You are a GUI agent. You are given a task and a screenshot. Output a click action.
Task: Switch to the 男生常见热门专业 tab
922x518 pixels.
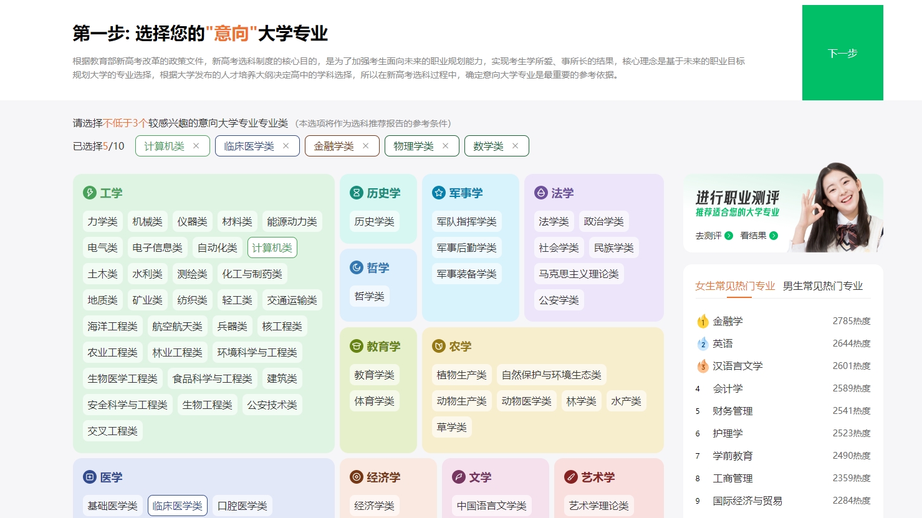tap(824, 286)
